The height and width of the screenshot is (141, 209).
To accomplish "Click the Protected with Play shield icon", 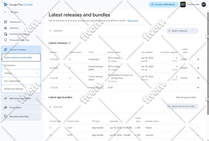I will (x=6, y=40).
